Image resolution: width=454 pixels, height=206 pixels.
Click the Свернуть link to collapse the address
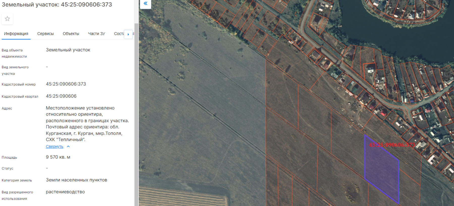(x=54, y=146)
